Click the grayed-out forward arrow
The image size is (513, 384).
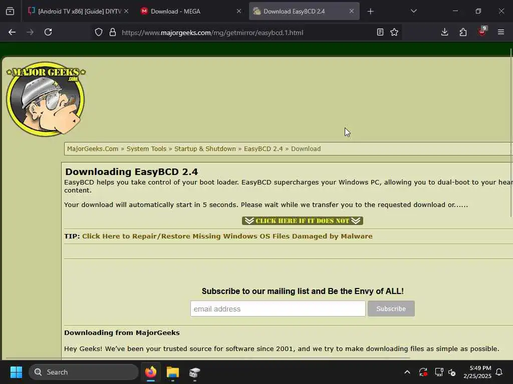coord(30,32)
